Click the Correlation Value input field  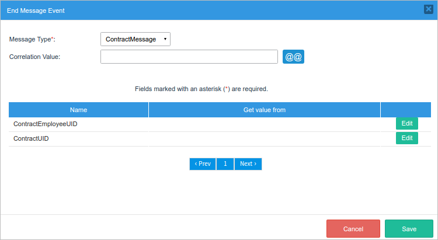pyautogui.click(x=189, y=57)
